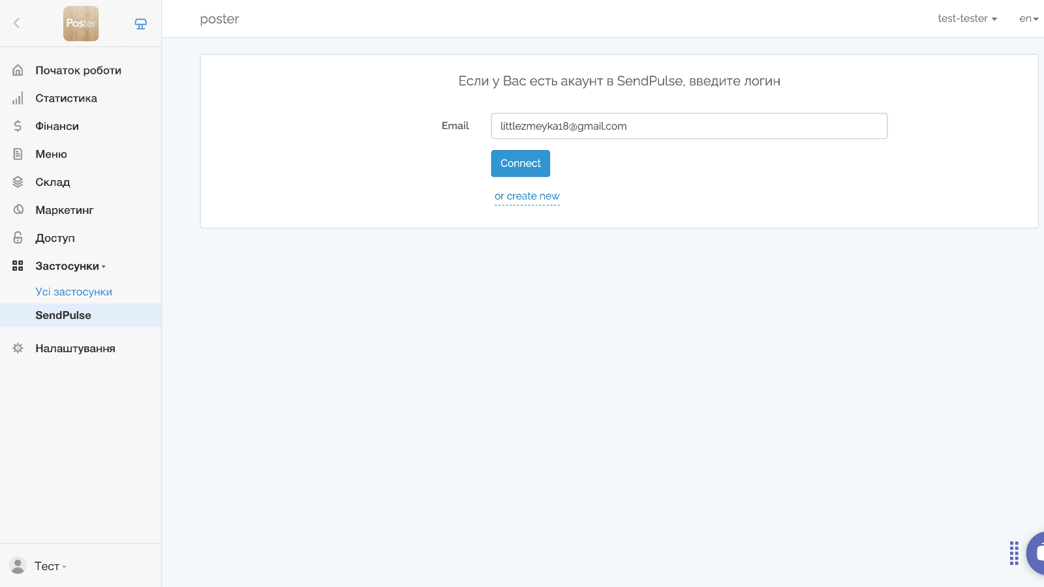Select the layers icon for Склад
Viewport: 1044px width, 587px height.
click(x=18, y=183)
